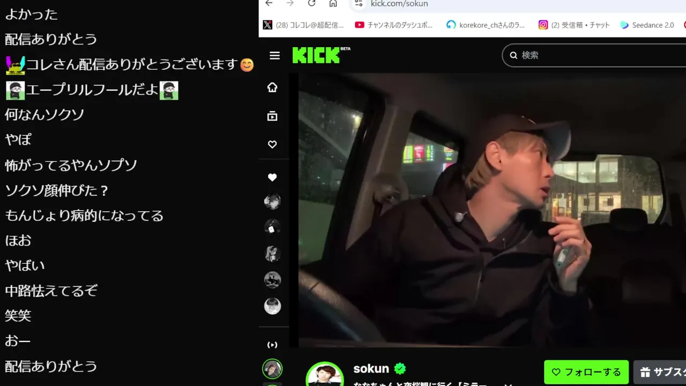This screenshot has width=686, height=386.
Task: Open the green-ringed live channel avatar in sidebar
Action: [272, 369]
